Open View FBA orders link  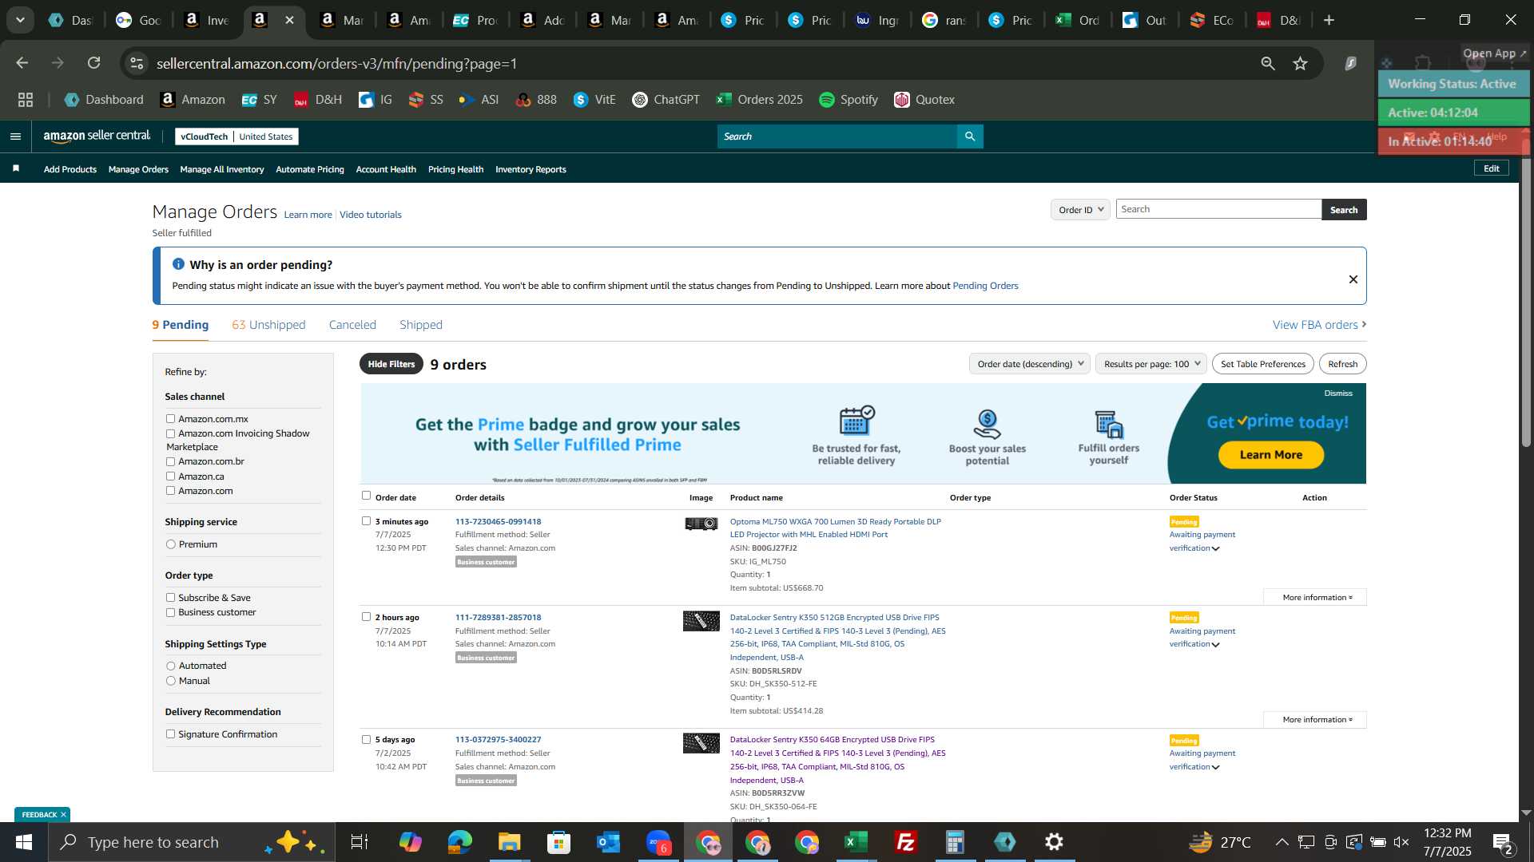tap(1319, 325)
